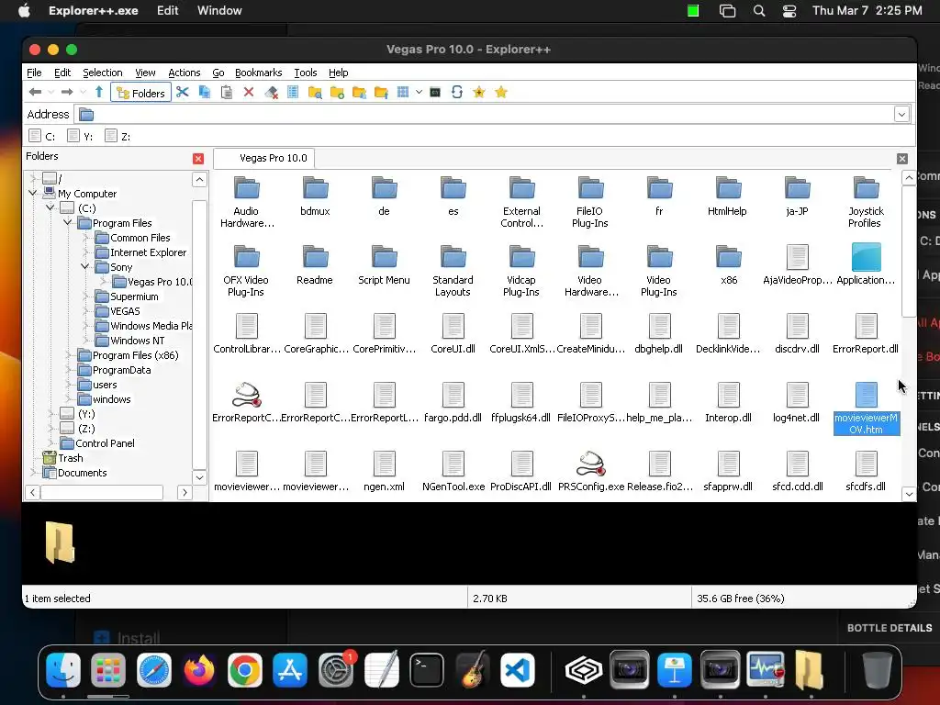Open the Tools menu
The image size is (940, 705).
[305, 73]
